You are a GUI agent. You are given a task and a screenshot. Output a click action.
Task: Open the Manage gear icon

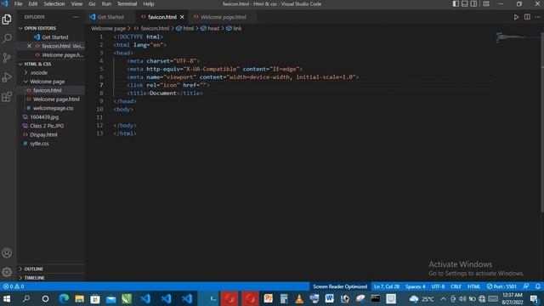tap(7, 272)
